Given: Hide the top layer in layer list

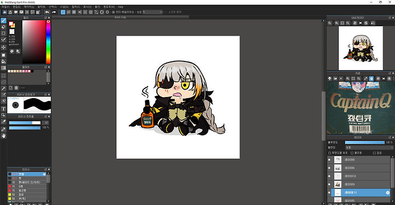Looking at the screenshot, I should (x=329, y=160).
